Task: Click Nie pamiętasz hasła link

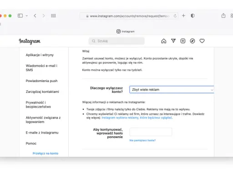Action: click(x=142, y=140)
